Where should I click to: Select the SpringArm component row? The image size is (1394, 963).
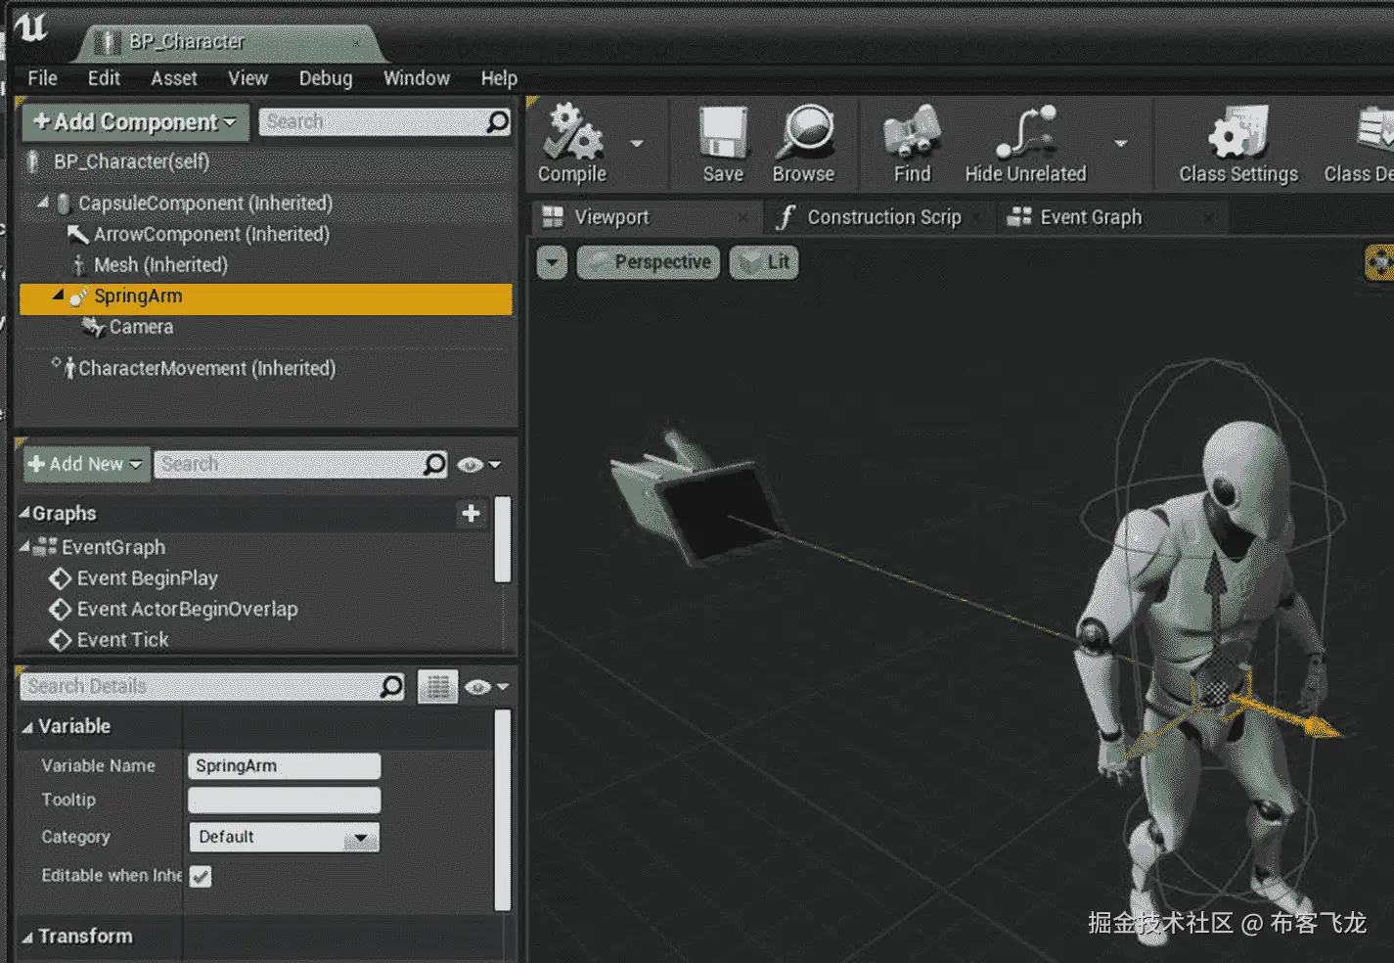click(266, 297)
